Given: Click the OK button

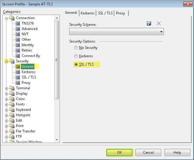Looking at the screenshot, I should [119, 153].
